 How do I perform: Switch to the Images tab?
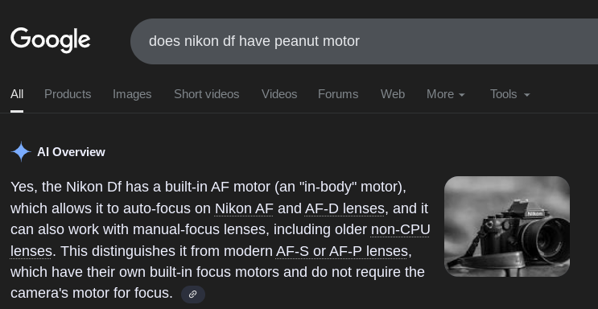click(x=132, y=94)
